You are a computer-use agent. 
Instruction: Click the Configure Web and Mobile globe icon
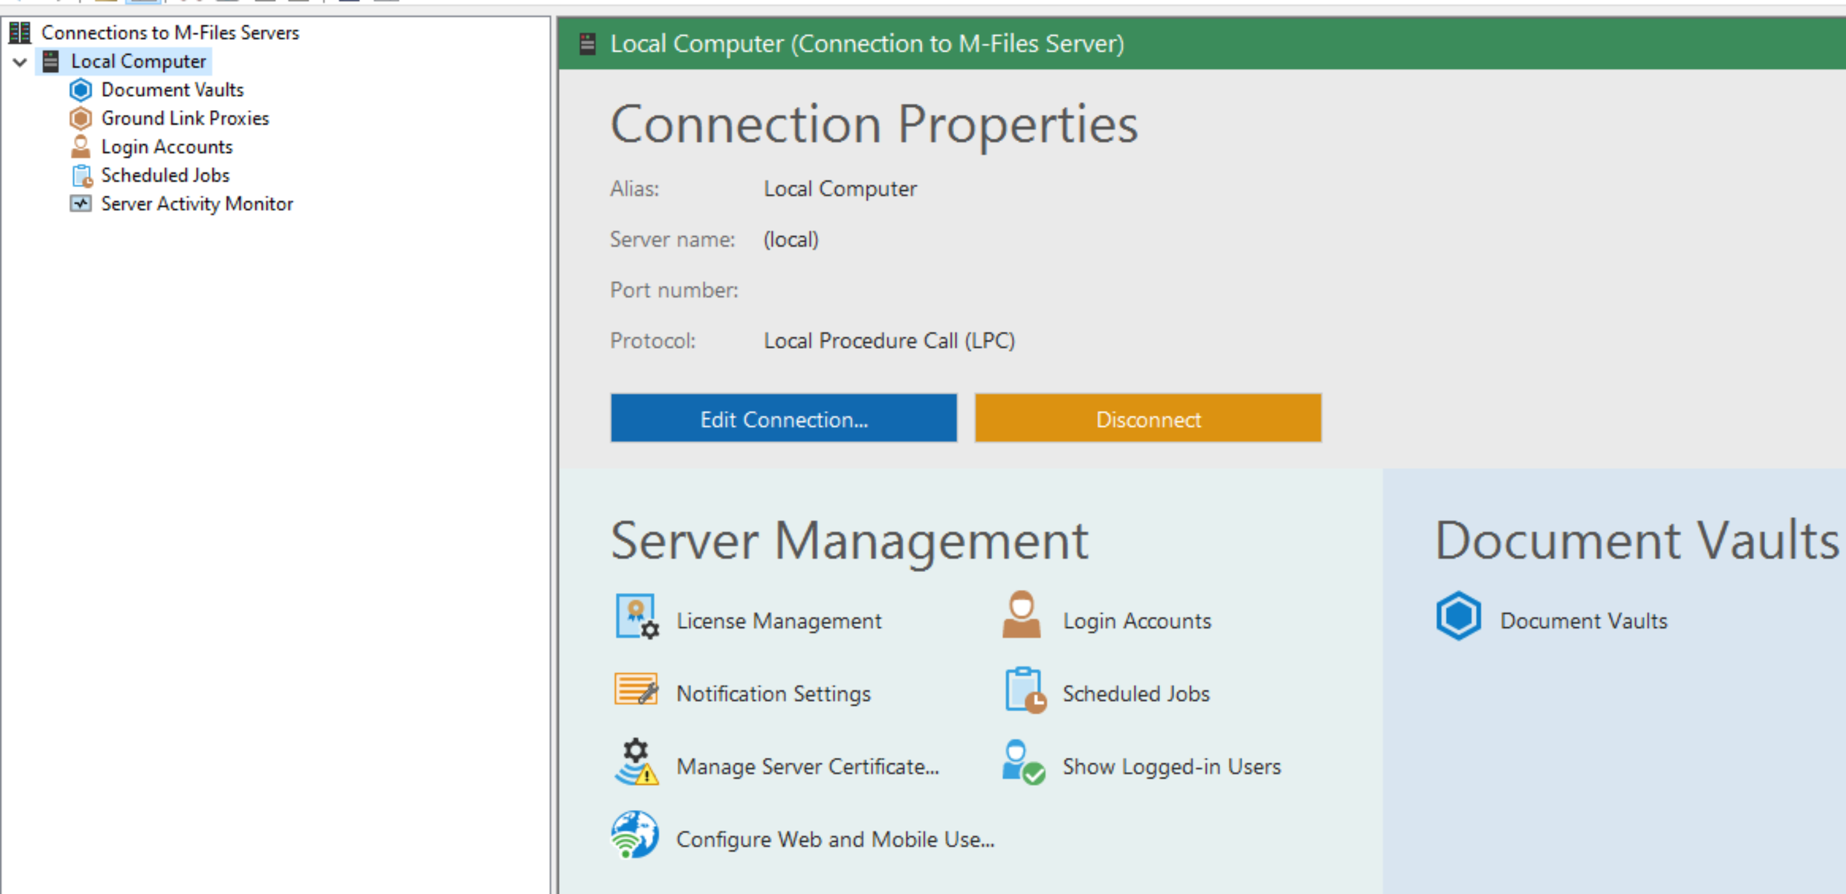pyautogui.click(x=635, y=834)
